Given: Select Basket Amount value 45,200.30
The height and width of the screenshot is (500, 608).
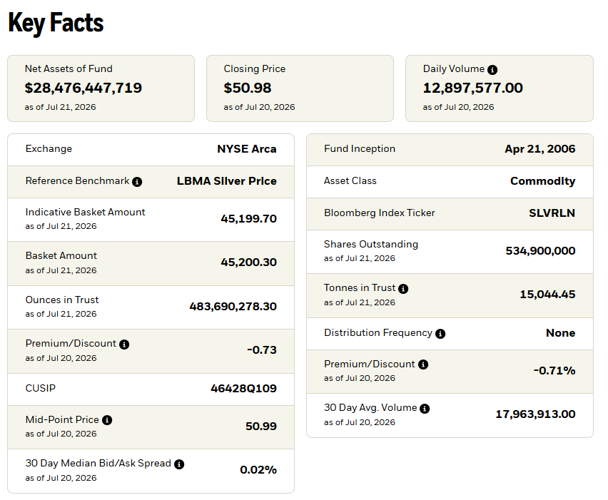Looking at the screenshot, I should 248,262.
